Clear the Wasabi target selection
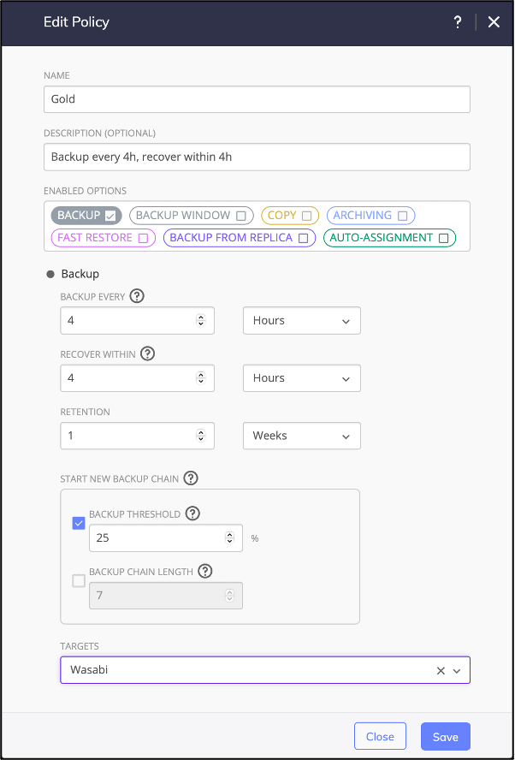515x760 pixels. 441,671
